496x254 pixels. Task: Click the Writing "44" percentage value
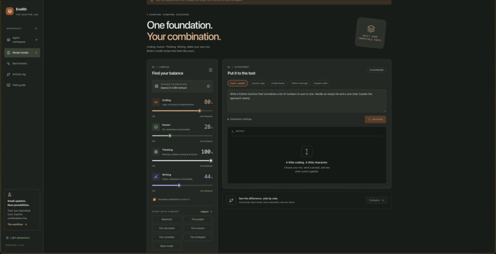point(209,177)
